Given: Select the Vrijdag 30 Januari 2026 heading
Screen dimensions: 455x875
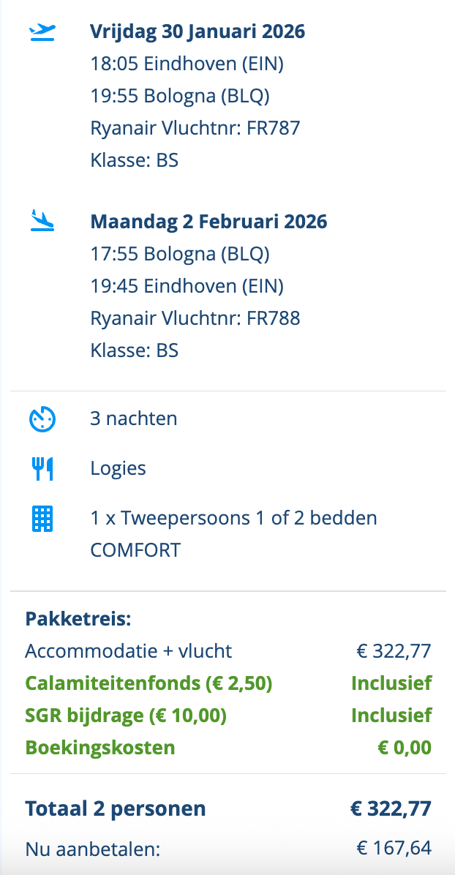Looking at the screenshot, I should 198,31.
